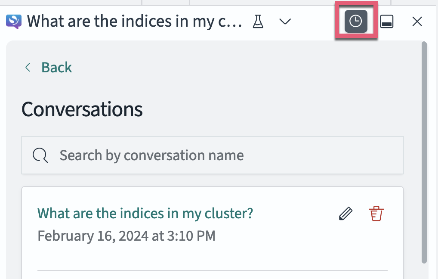Toggle the experimental assistant mode

(257, 21)
